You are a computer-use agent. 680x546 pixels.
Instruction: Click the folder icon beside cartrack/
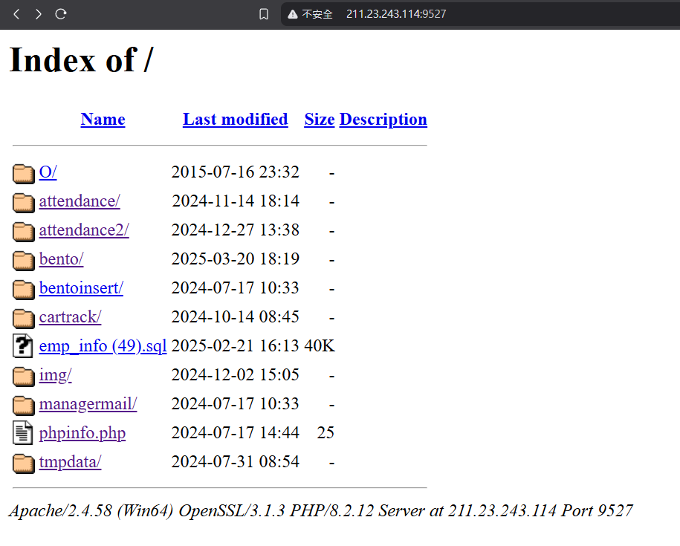click(24, 319)
